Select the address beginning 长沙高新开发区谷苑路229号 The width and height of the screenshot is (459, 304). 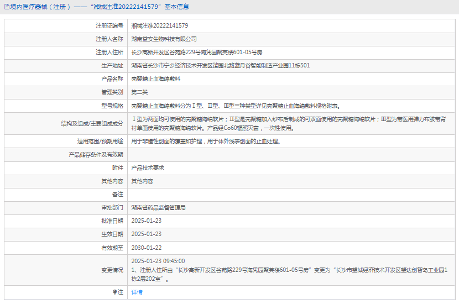pyautogui.click(x=197, y=53)
